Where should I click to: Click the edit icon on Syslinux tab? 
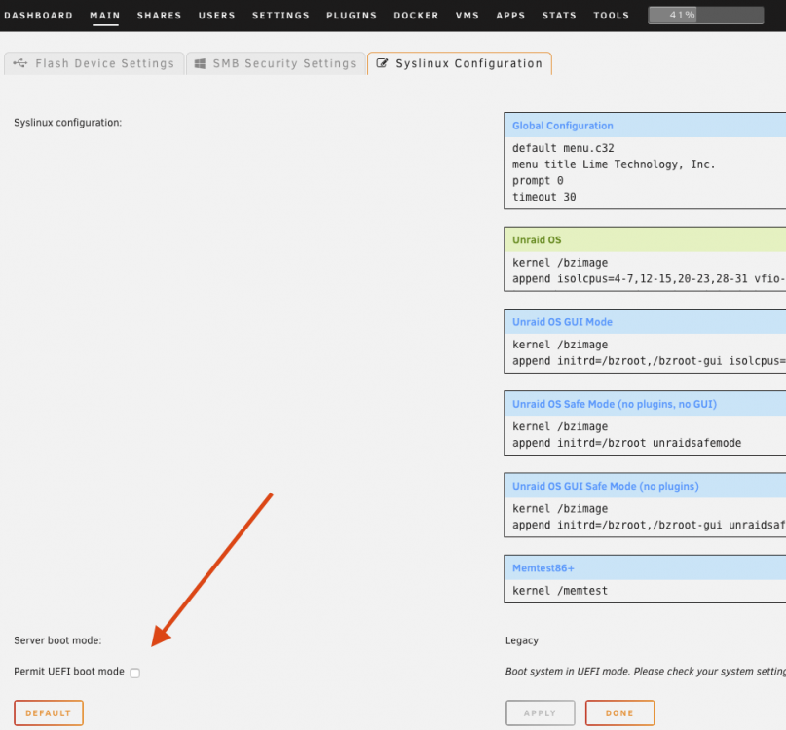click(x=382, y=63)
